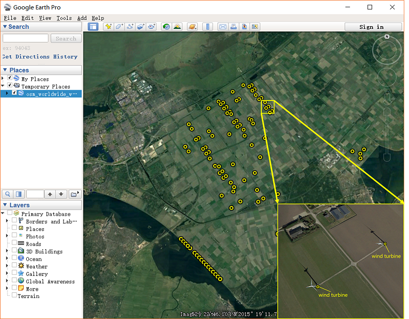Click the Search button

tap(66, 38)
